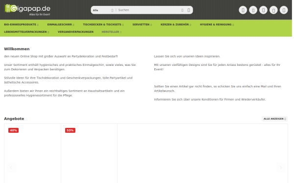Expand the Servietten dropdown arrow
This screenshot has height=183, width=294.
[x=151, y=25]
